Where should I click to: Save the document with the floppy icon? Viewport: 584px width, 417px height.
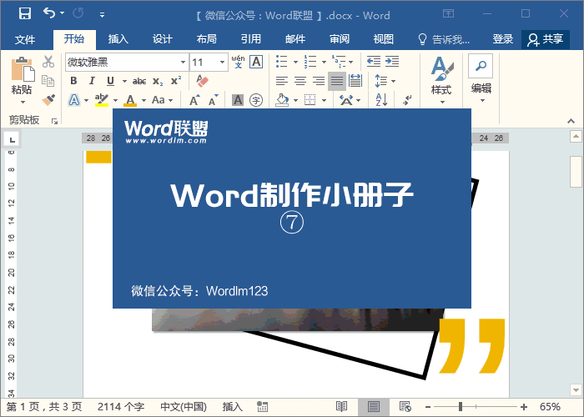coord(25,14)
